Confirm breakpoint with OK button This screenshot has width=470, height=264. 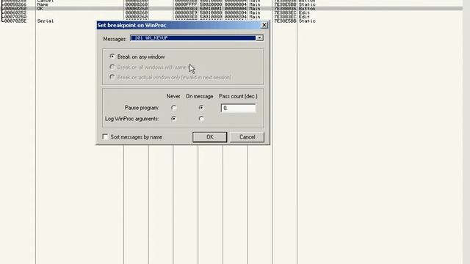[x=209, y=137]
